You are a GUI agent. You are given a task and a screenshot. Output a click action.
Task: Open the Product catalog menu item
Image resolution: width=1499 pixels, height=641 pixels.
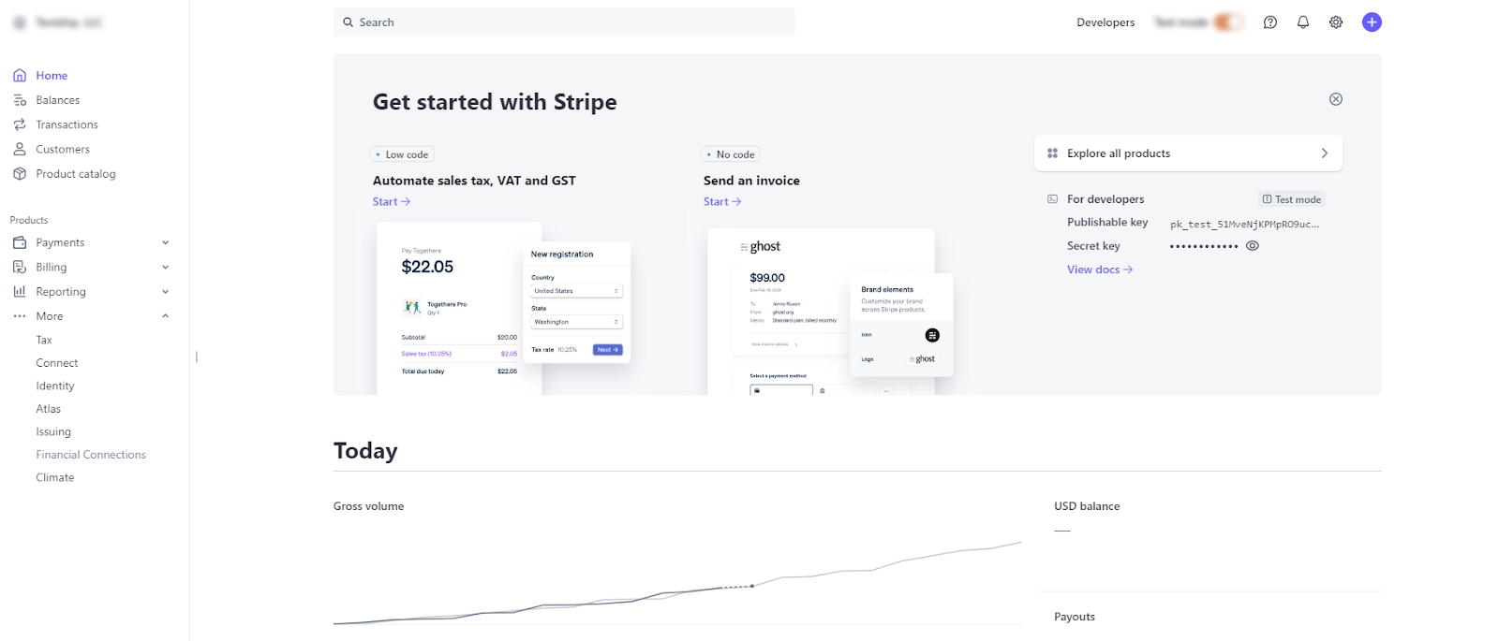pos(76,174)
